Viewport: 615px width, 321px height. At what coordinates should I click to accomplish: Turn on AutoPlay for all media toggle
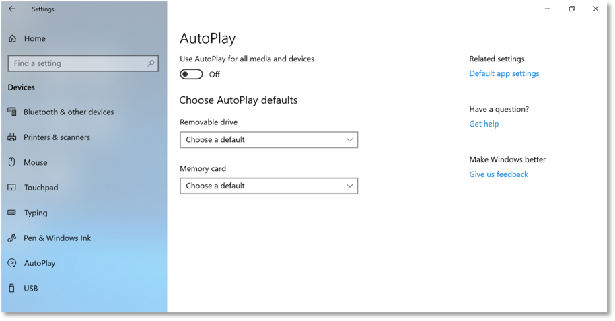[x=191, y=74]
